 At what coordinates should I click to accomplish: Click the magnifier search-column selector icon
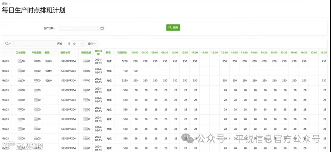[x=8, y=44]
